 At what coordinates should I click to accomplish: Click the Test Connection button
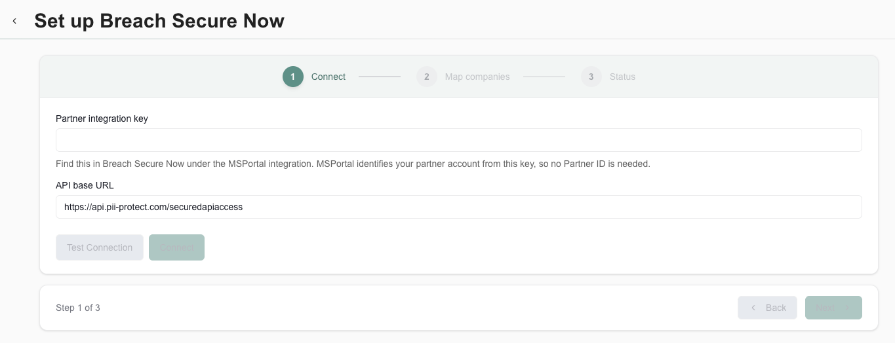click(100, 247)
